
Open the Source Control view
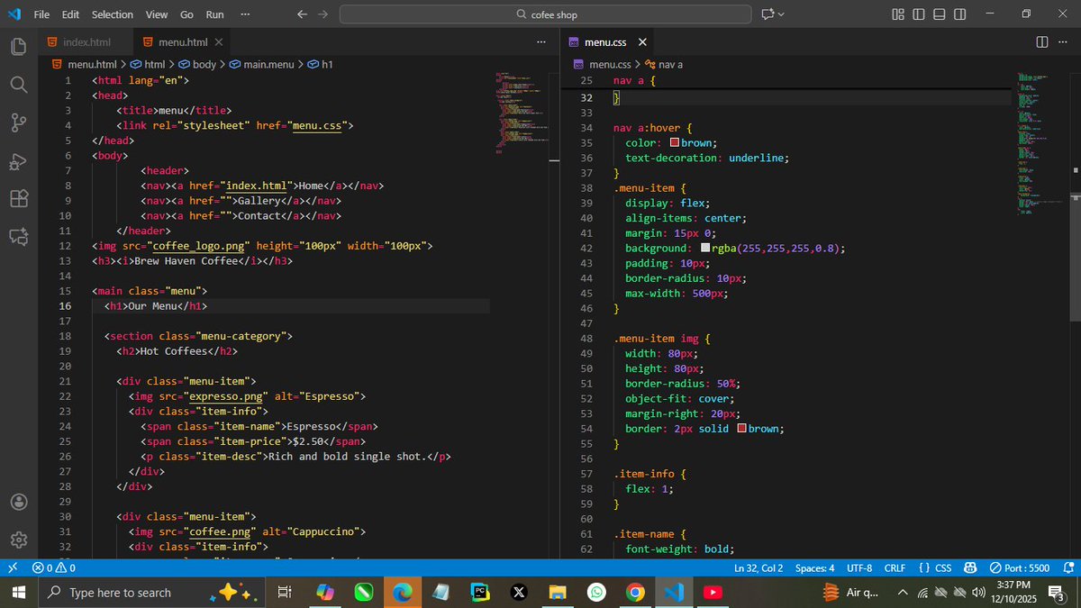pos(18,123)
